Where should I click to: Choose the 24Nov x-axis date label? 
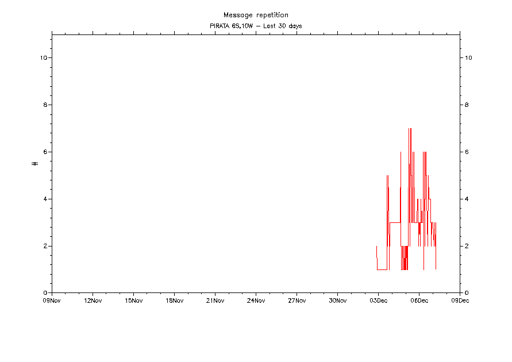pyautogui.click(x=256, y=301)
